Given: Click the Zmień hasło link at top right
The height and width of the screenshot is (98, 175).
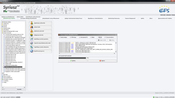Looking at the screenshot, I should coord(163,15).
